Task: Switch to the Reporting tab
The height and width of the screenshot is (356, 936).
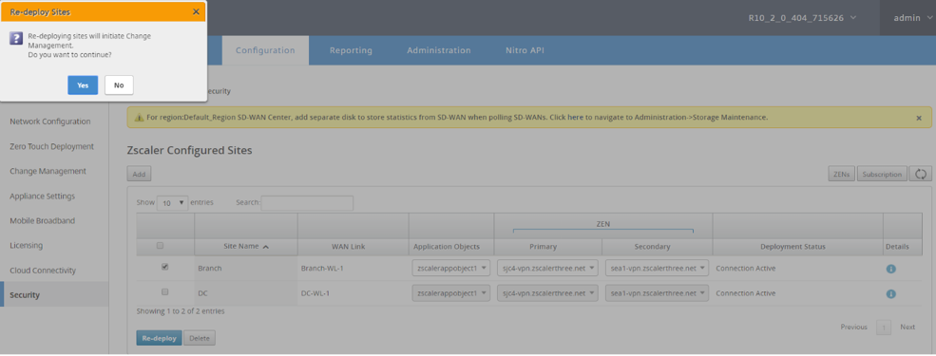Action: point(351,50)
